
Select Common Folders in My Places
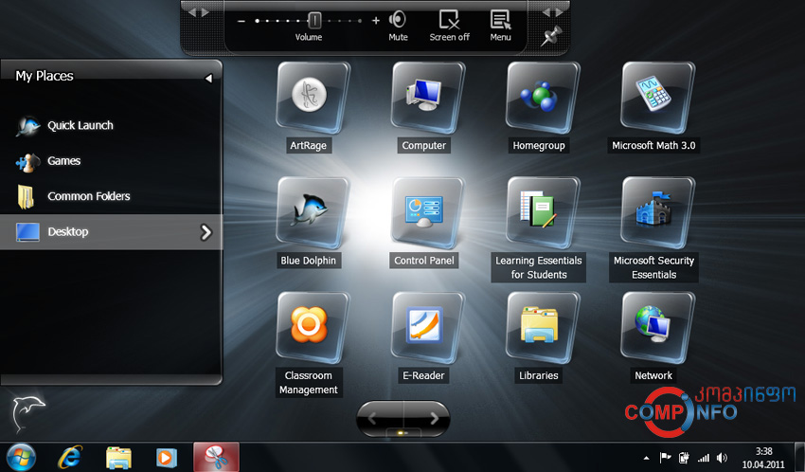click(112, 197)
